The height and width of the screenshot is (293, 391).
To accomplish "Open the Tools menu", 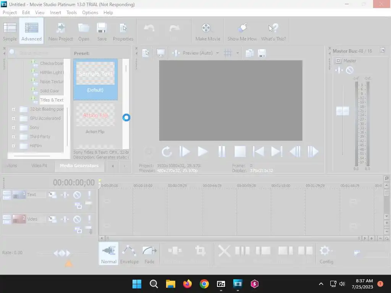I will (x=71, y=13).
